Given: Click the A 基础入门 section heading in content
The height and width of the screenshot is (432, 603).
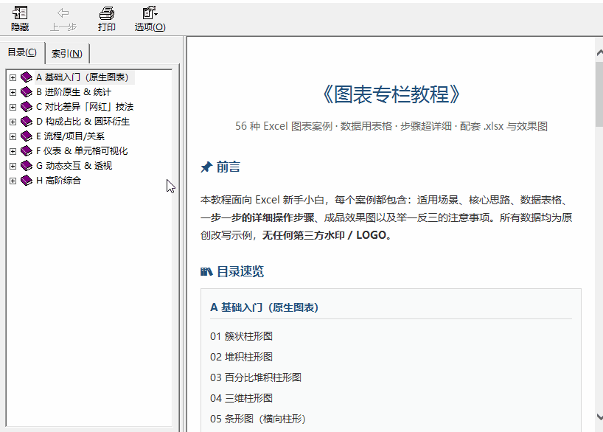Looking at the screenshot, I should point(265,307).
